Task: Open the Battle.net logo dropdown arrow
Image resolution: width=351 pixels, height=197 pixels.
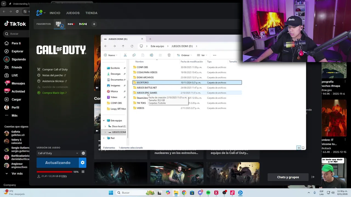Action: (45, 13)
